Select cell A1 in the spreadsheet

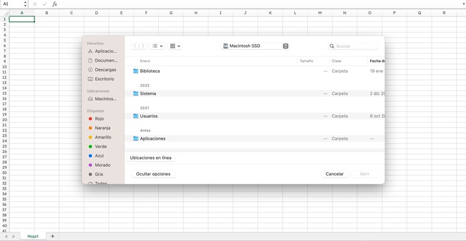click(x=22, y=19)
